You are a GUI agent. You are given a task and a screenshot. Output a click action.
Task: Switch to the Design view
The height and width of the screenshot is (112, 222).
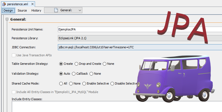[8, 10]
